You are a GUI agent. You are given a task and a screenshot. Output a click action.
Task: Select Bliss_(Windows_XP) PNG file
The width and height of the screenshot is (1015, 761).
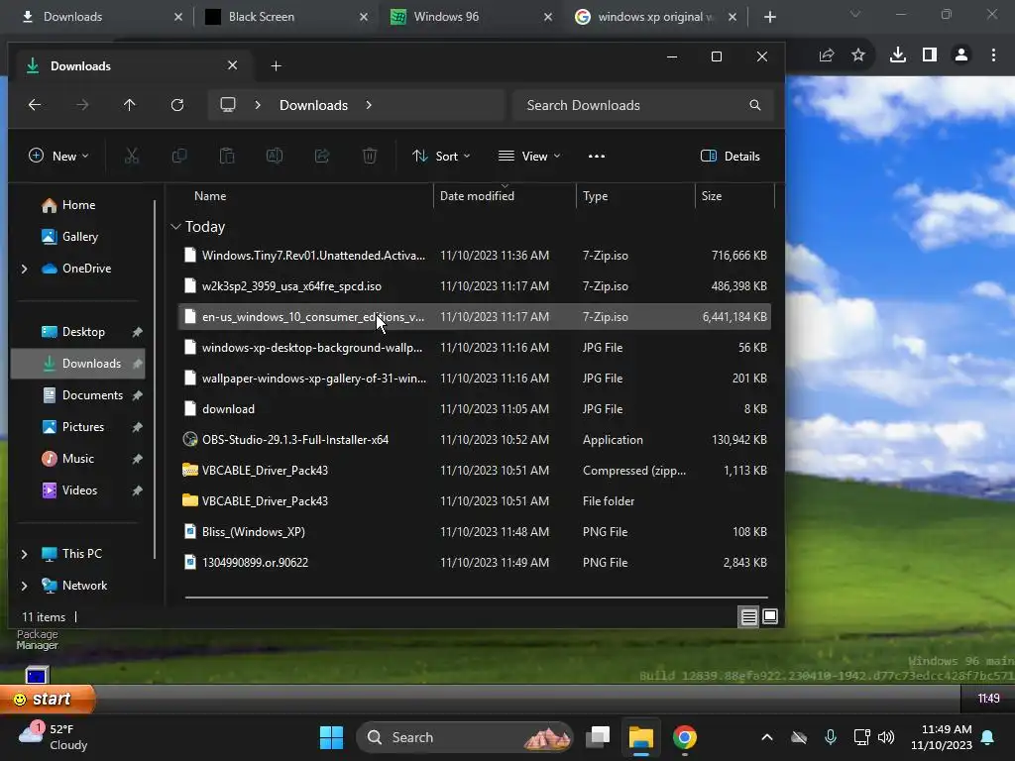(x=475, y=532)
